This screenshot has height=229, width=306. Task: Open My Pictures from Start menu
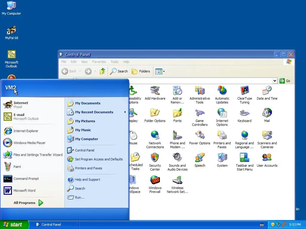(97, 121)
